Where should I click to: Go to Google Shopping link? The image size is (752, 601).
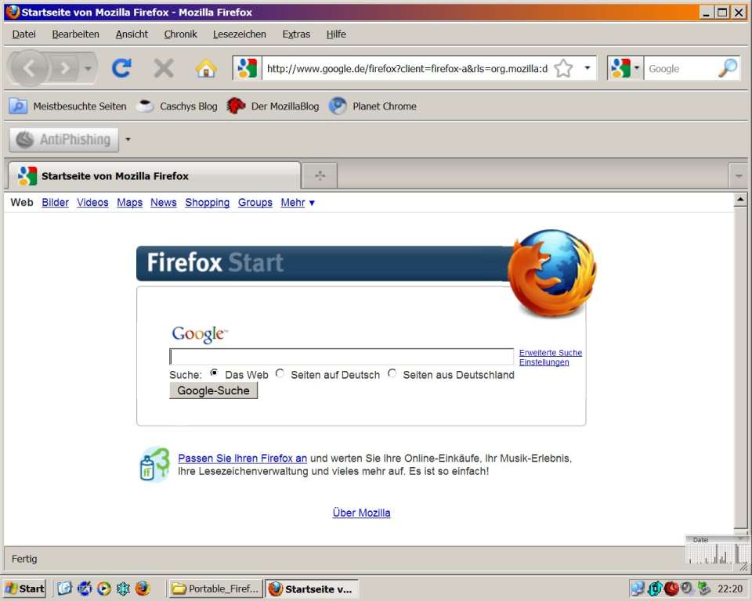207,202
